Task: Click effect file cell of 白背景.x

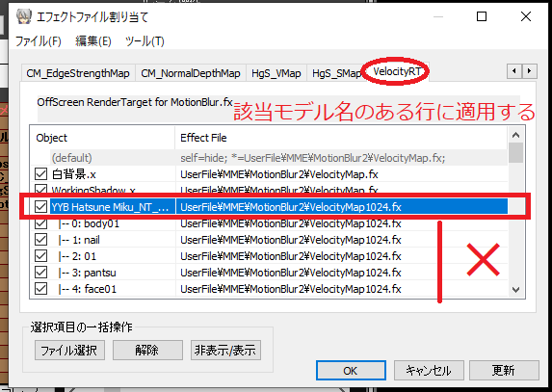Action: click(x=341, y=174)
